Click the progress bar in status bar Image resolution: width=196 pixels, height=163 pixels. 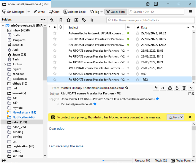click(x=117, y=160)
